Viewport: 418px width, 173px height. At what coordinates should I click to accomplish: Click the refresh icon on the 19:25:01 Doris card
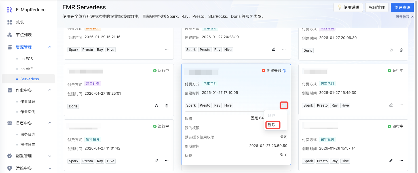157,106
